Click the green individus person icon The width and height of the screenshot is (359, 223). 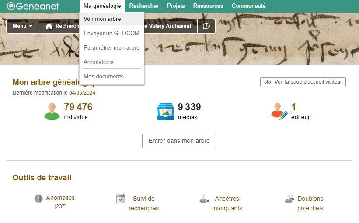point(52,111)
